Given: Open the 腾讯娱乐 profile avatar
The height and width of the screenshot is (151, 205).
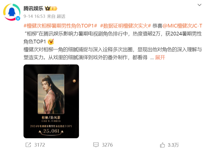Looking at the screenshot, I should coord(12,12).
